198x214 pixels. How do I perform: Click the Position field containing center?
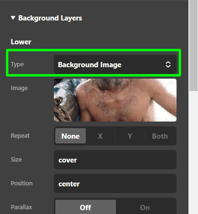point(115,183)
